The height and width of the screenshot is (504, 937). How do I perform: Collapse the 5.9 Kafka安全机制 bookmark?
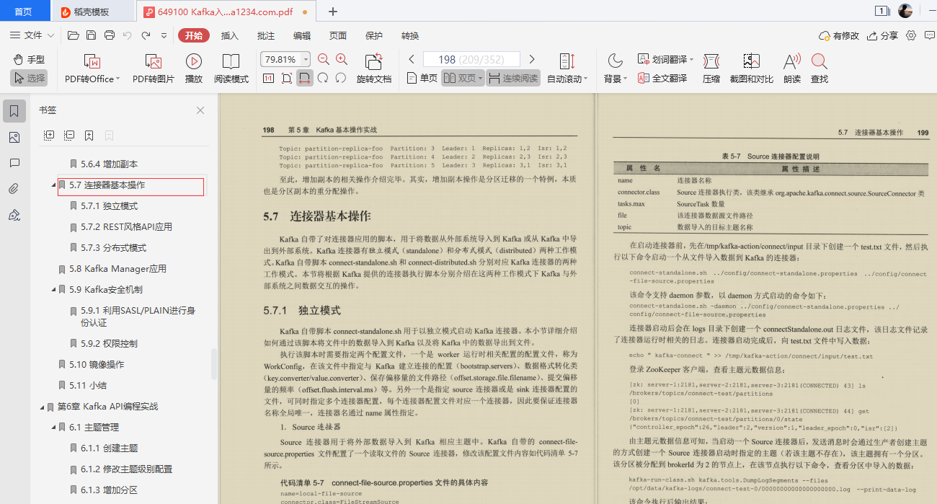click(x=53, y=290)
